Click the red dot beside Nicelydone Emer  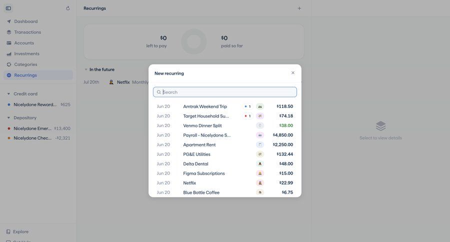[9, 128]
